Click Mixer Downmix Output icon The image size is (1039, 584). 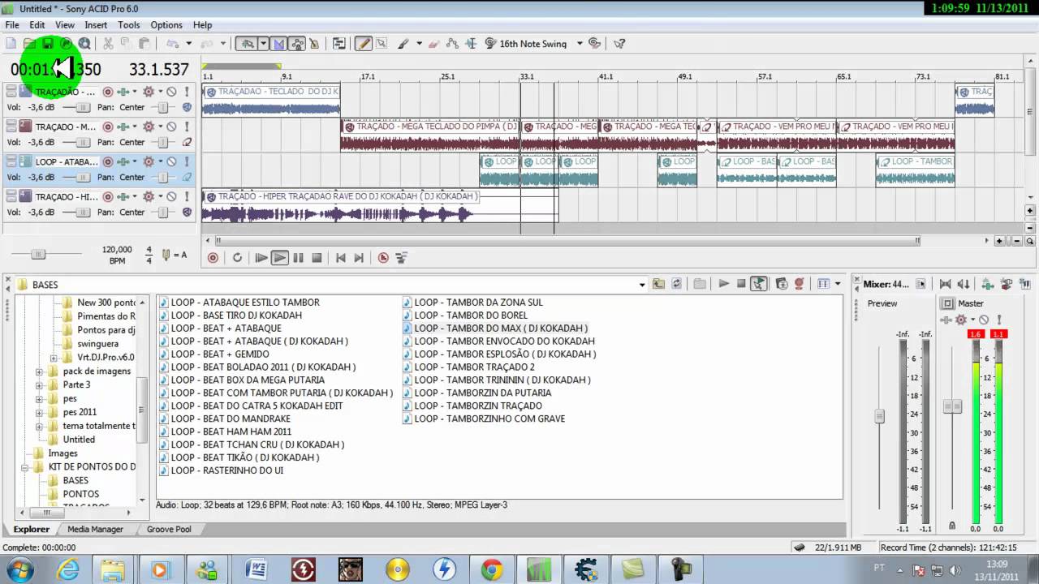[945, 284]
